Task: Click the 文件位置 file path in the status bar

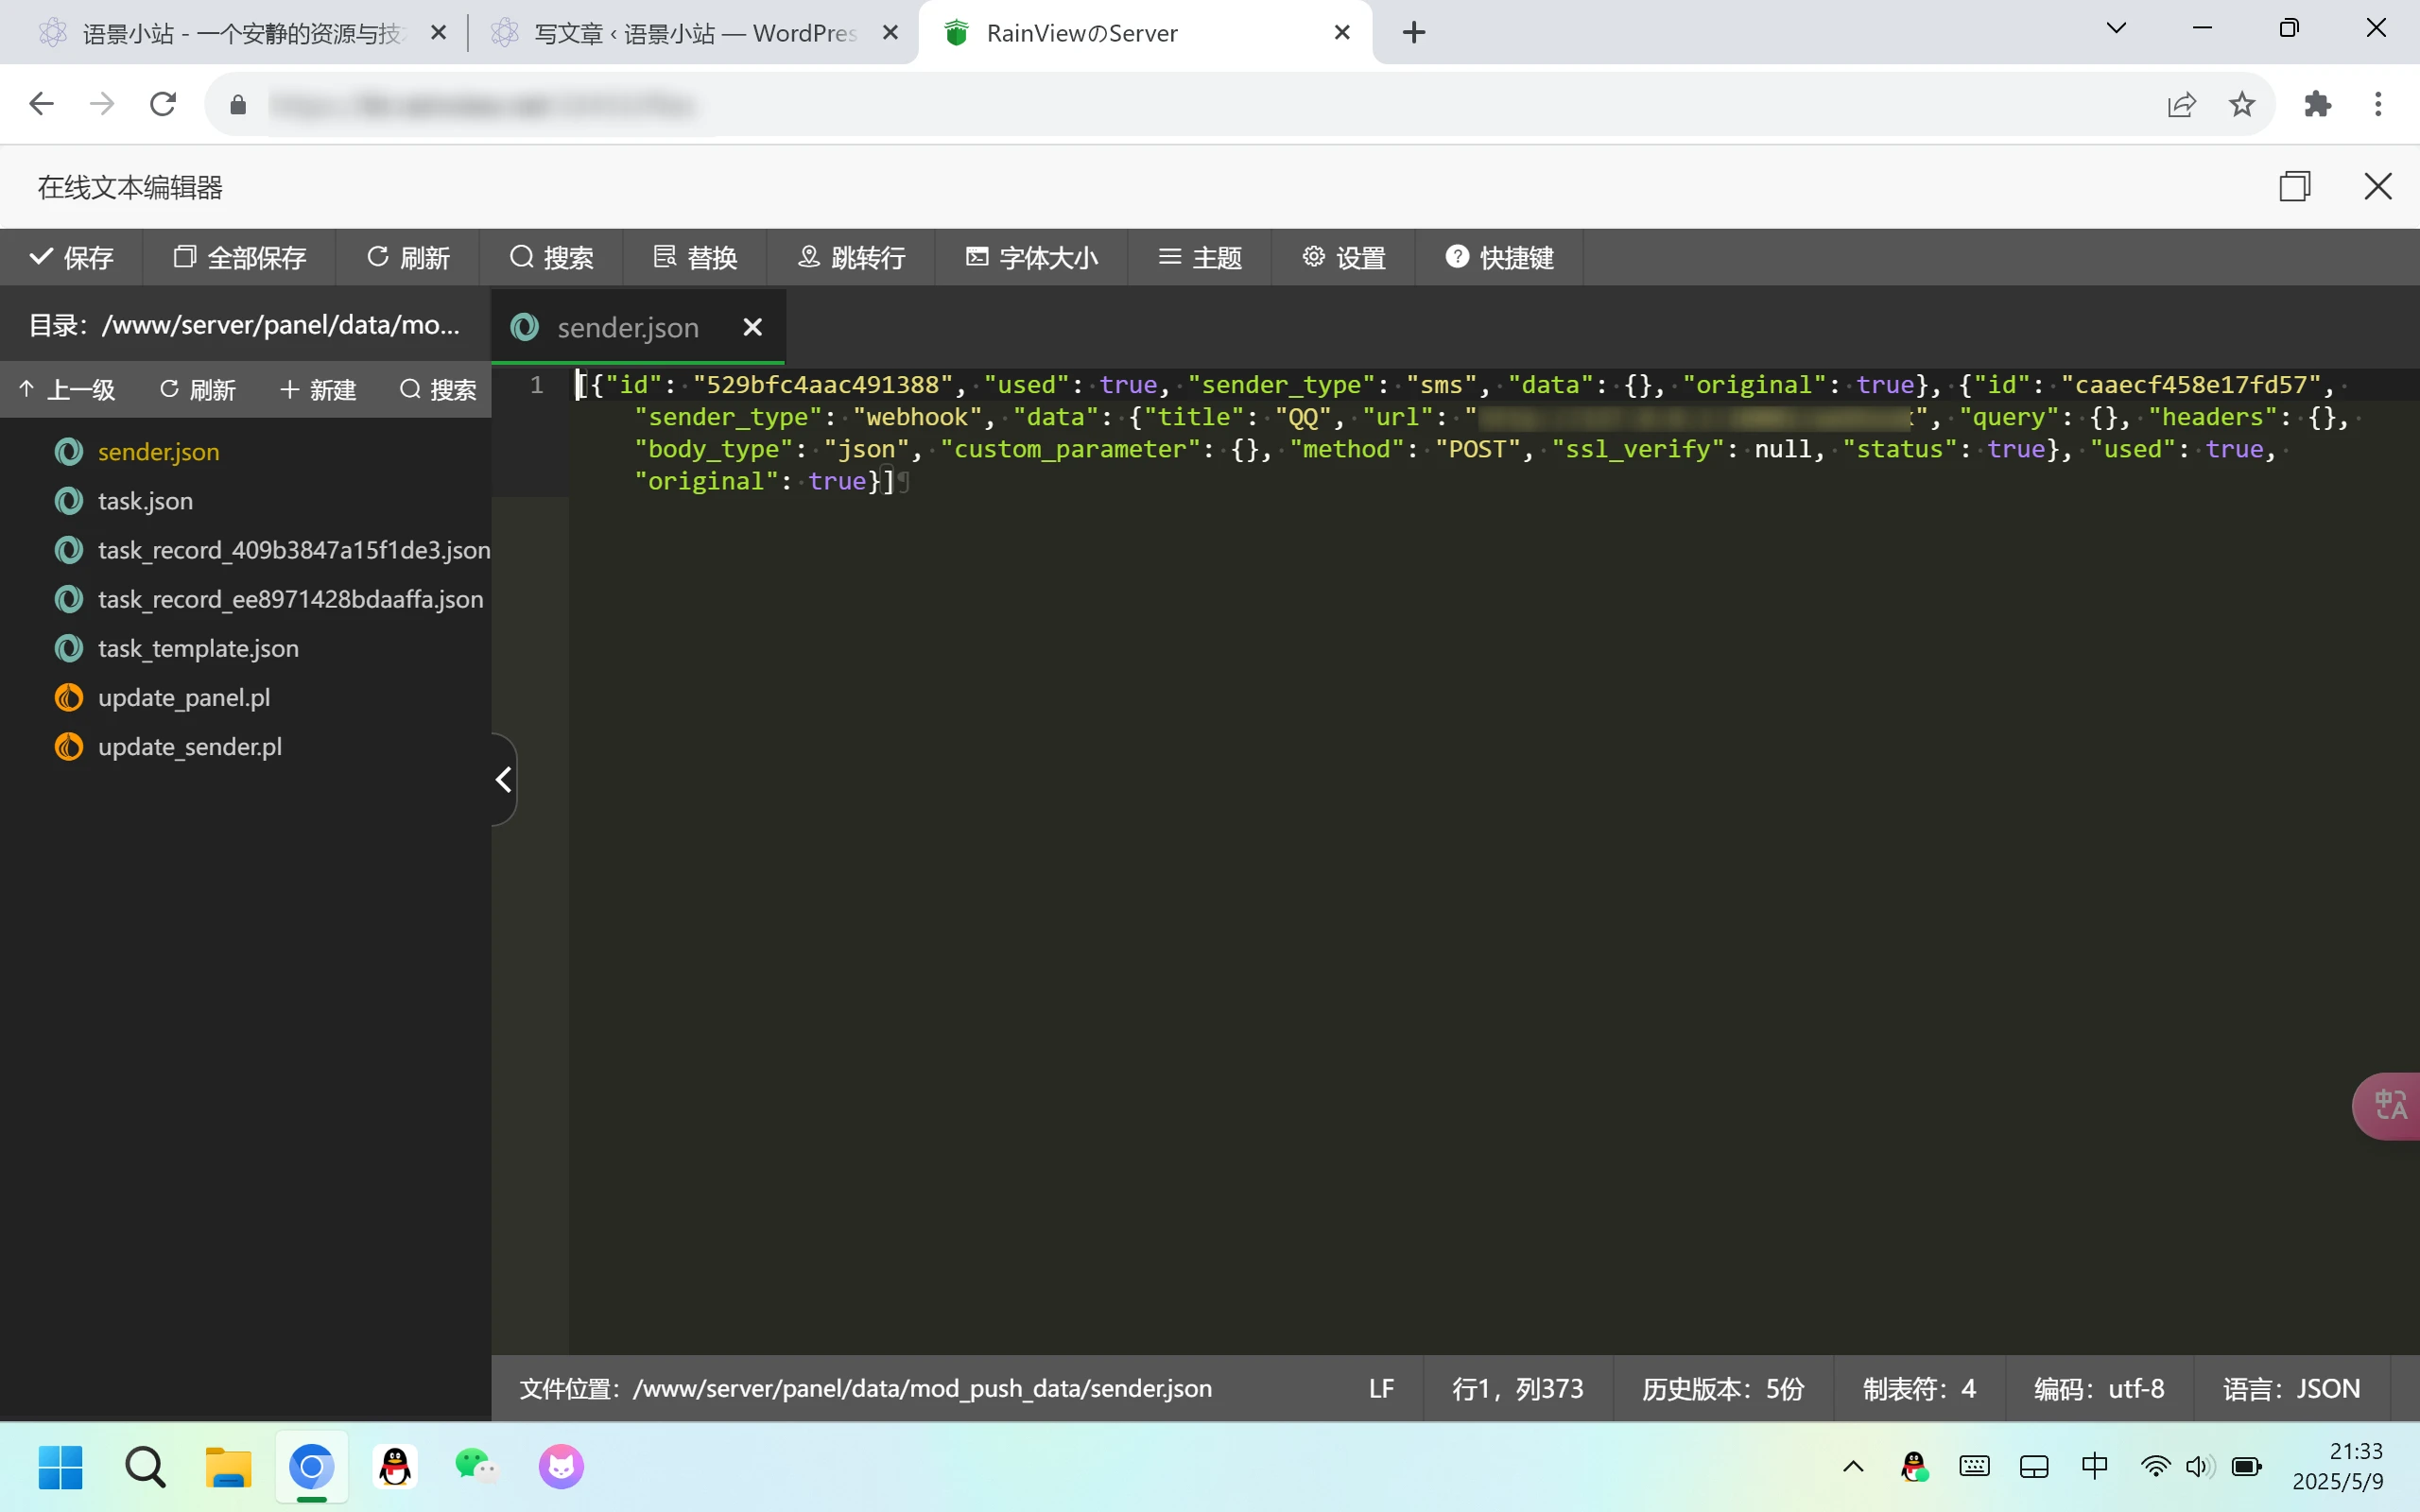Action: pos(865,1388)
